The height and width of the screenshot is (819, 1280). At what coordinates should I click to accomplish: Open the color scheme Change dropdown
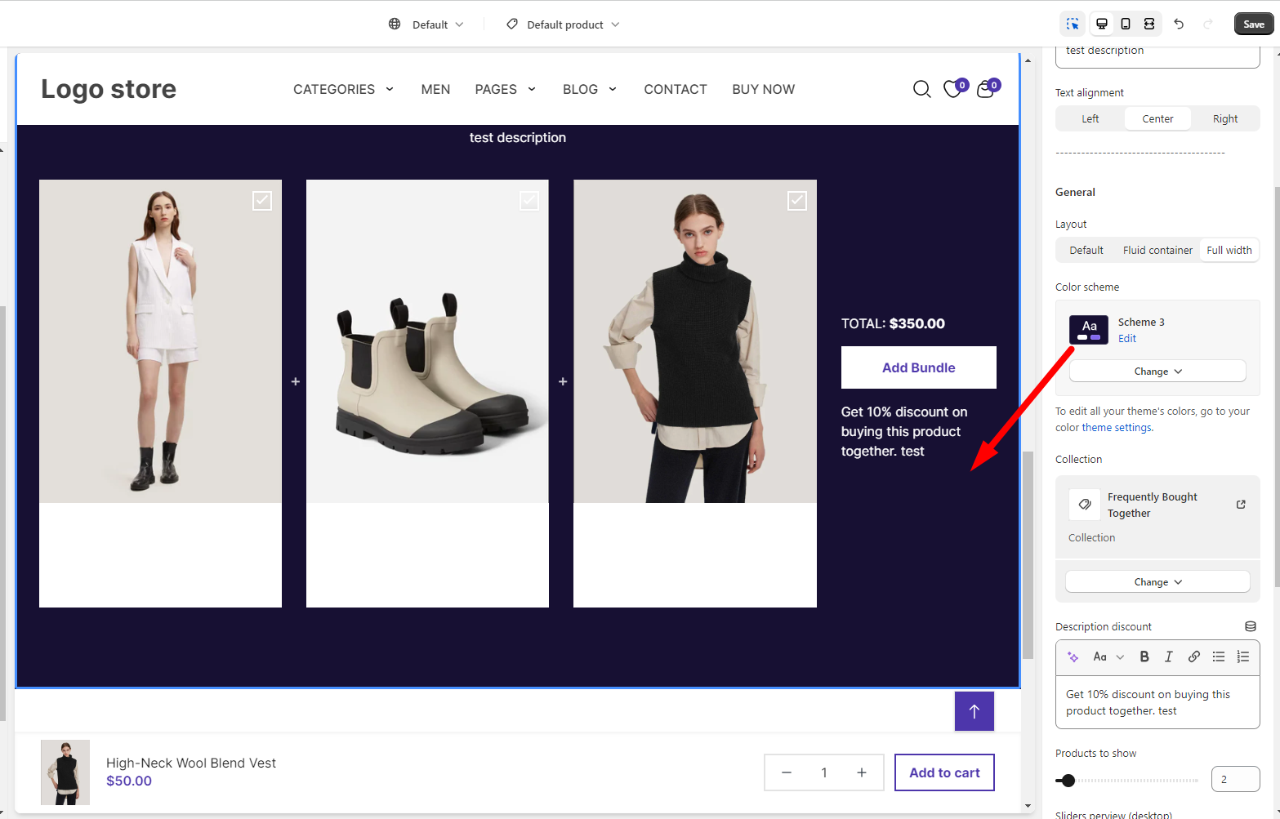click(1157, 372)
